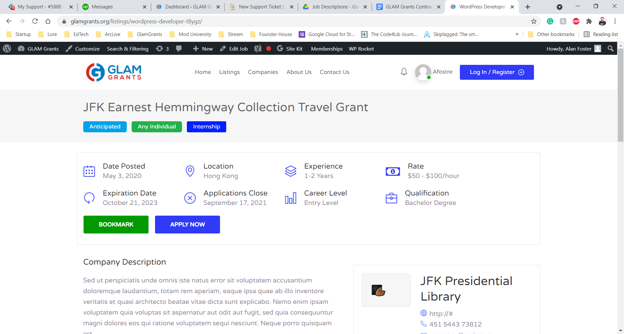
Task: Click the Internship tag
Action: [x=206, y=126]
